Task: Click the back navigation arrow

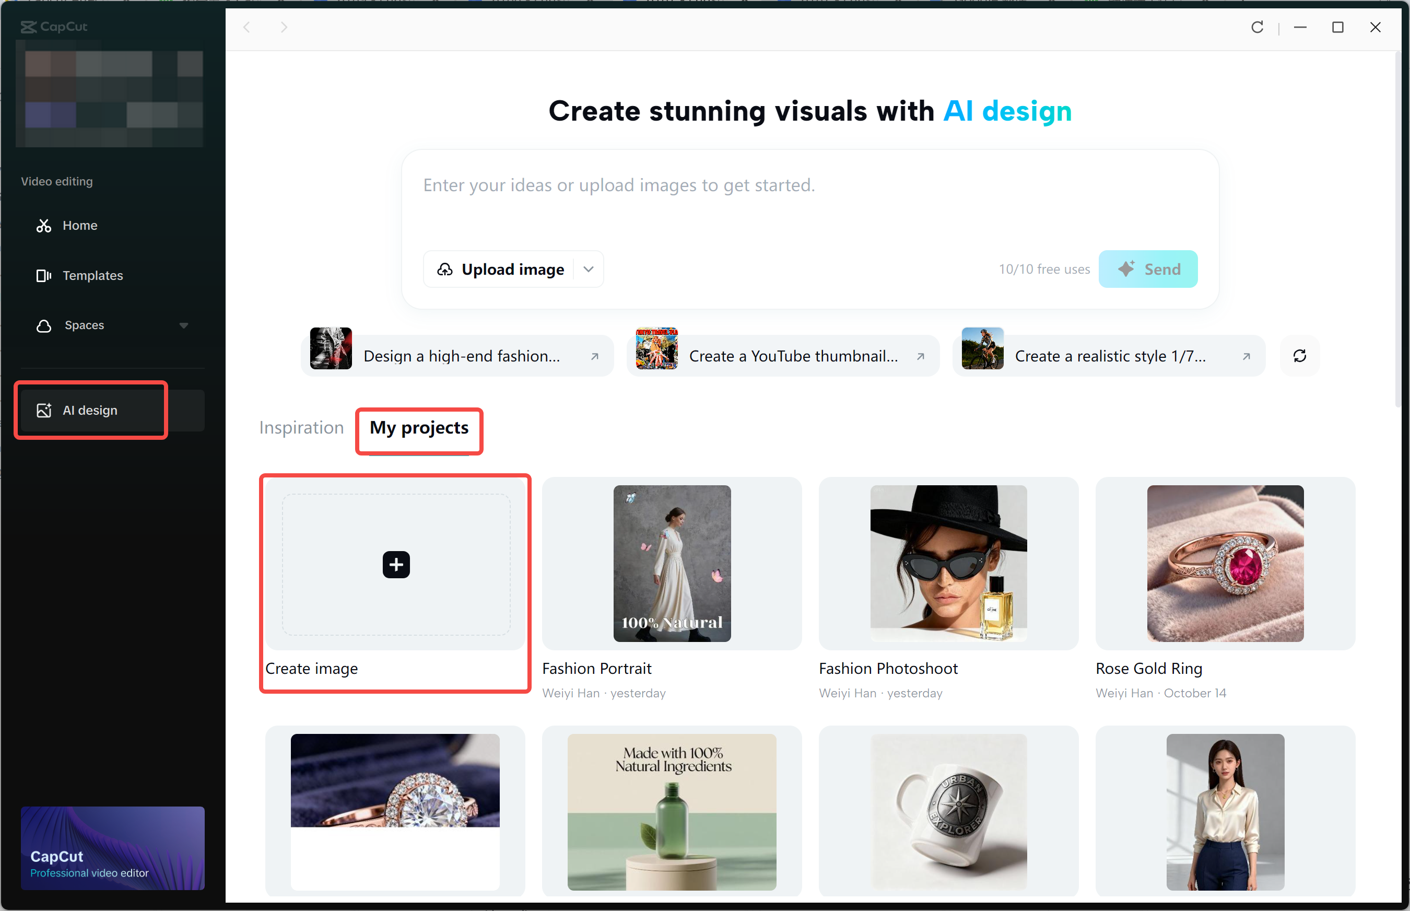Action: (x=246, y=27)
